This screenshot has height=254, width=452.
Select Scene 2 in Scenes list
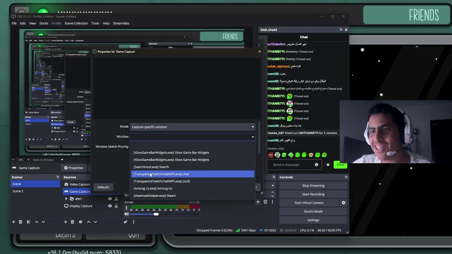(x=35, y=191)
